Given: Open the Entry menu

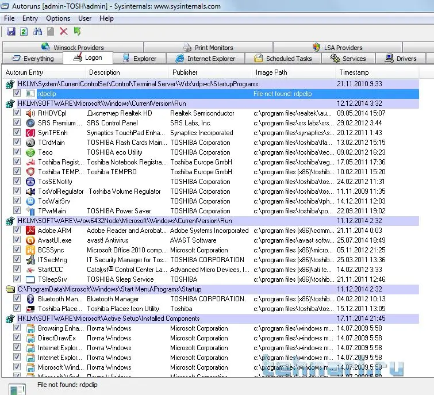Looking at the screenshot, I should [x=30, y=18].
